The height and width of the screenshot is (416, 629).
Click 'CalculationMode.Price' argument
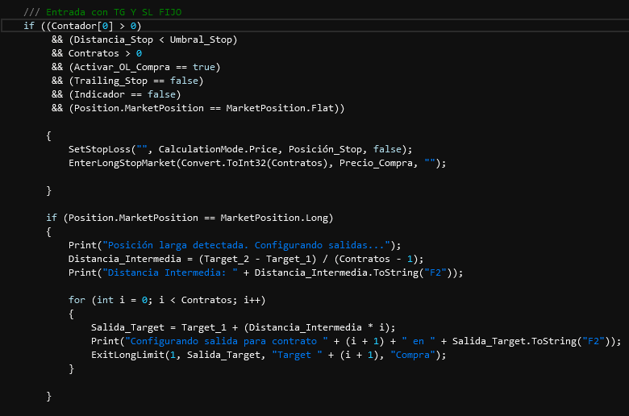(218, 149)
